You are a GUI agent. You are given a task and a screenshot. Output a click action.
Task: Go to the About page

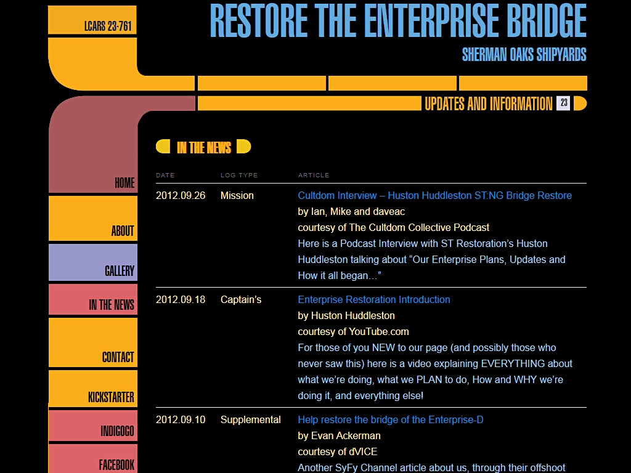click(93, 219)
